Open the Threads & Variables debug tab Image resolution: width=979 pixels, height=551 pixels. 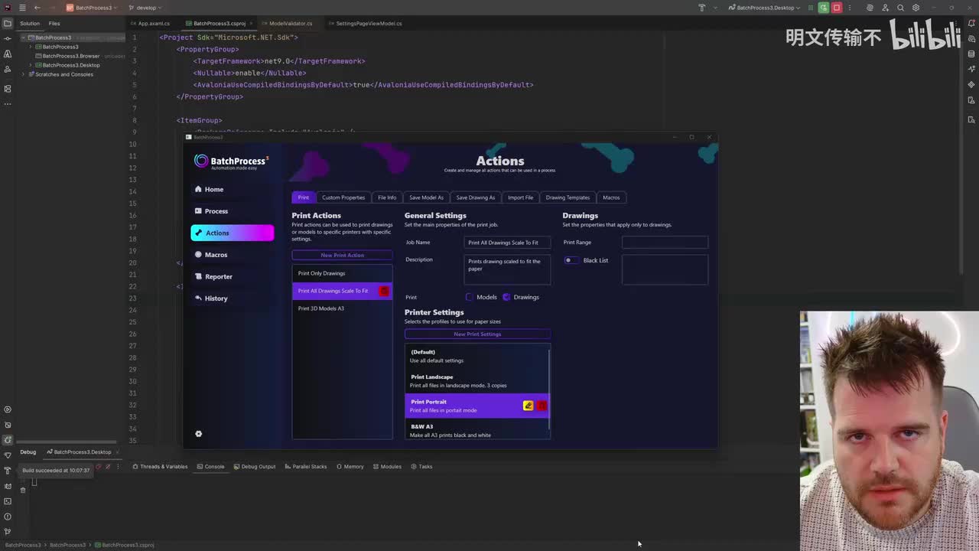[x=159, y=467]
